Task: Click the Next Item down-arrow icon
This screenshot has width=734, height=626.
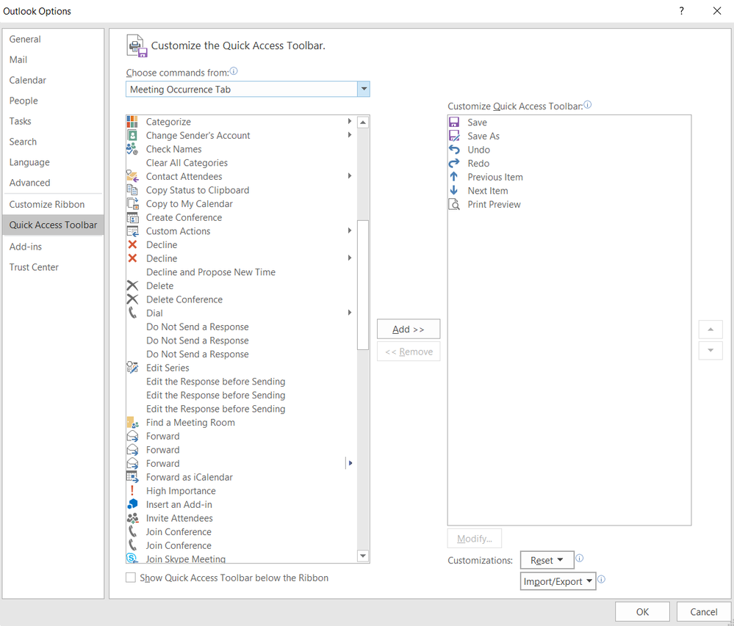Action: tap(453, 190)
